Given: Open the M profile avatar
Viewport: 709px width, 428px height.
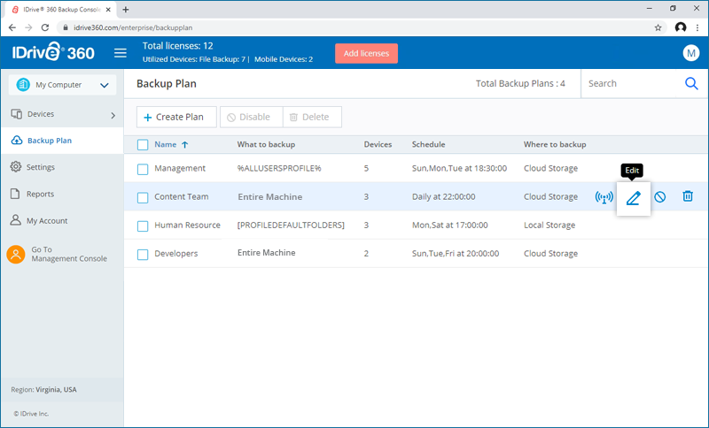Looking at the screenshot, I should 691,53.
